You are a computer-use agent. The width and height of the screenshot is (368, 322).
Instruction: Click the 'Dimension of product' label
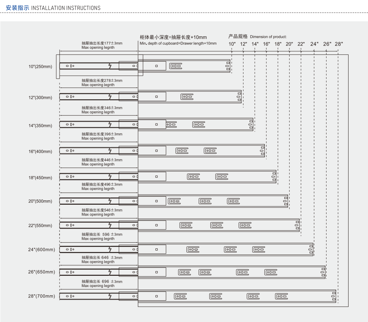268,37
